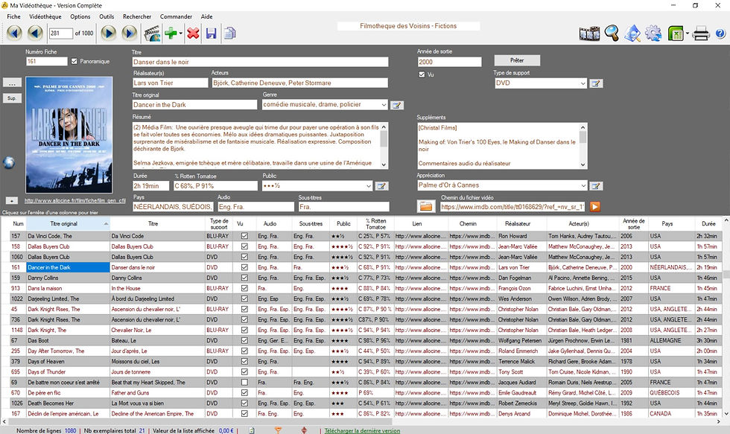This screenshot has height=434, width=730.
Task: Click the magnifying glass search icon
Action: pyautogui.click(x=612, y=33)
